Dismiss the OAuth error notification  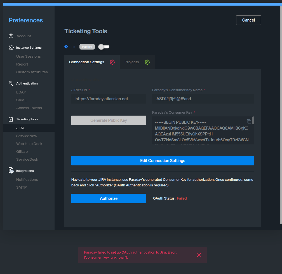coord(199,255)
